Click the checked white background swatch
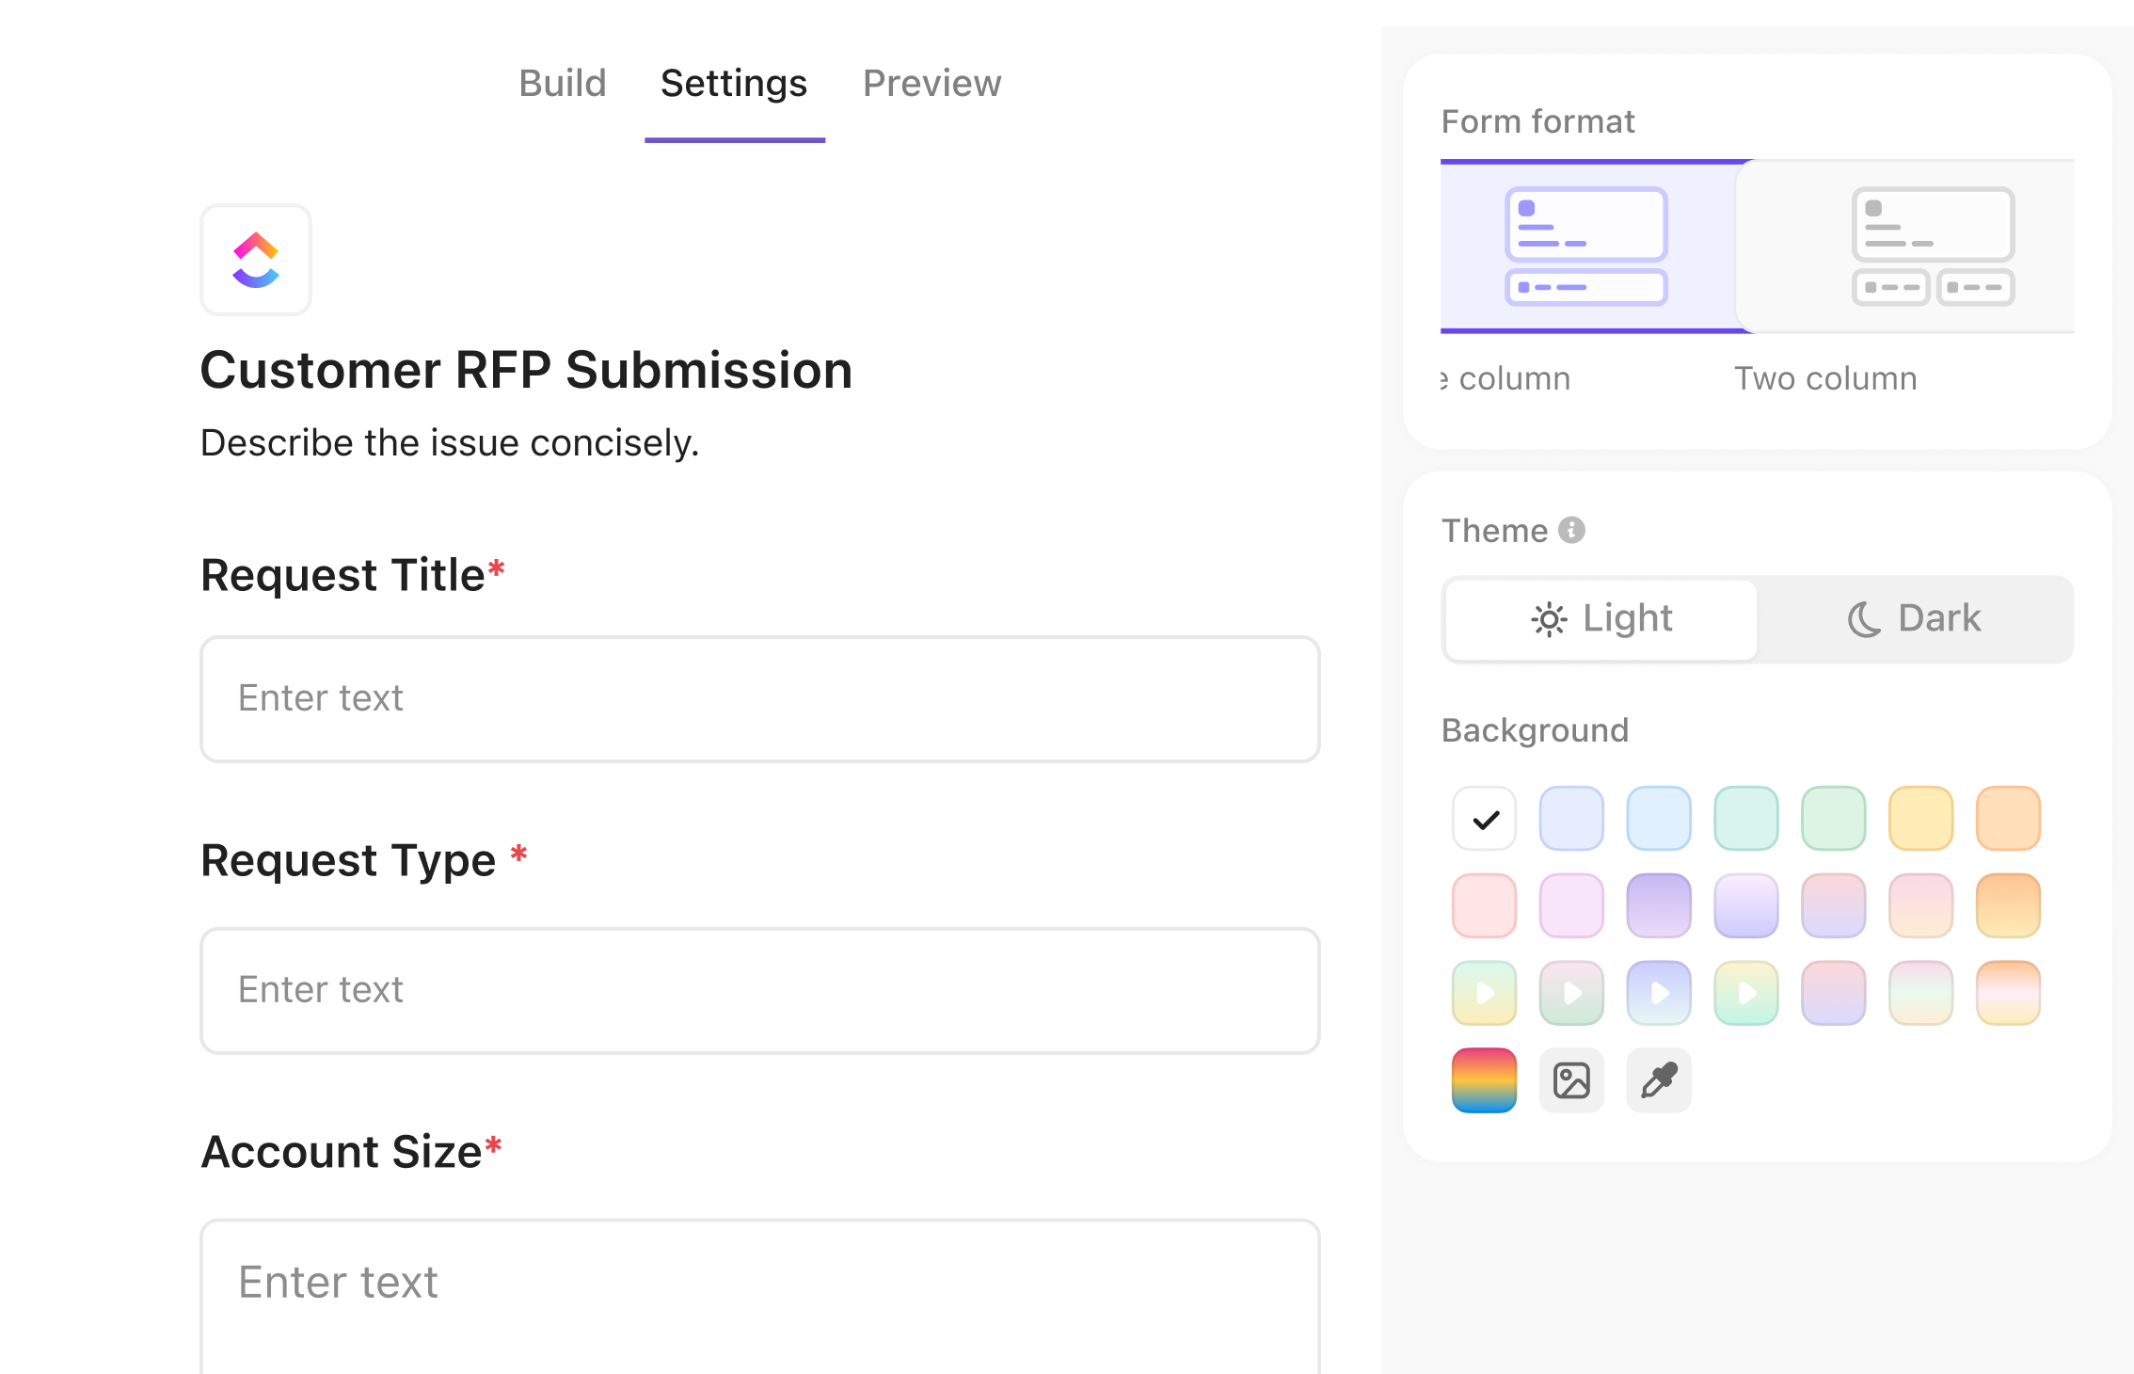 [1484, 819]
